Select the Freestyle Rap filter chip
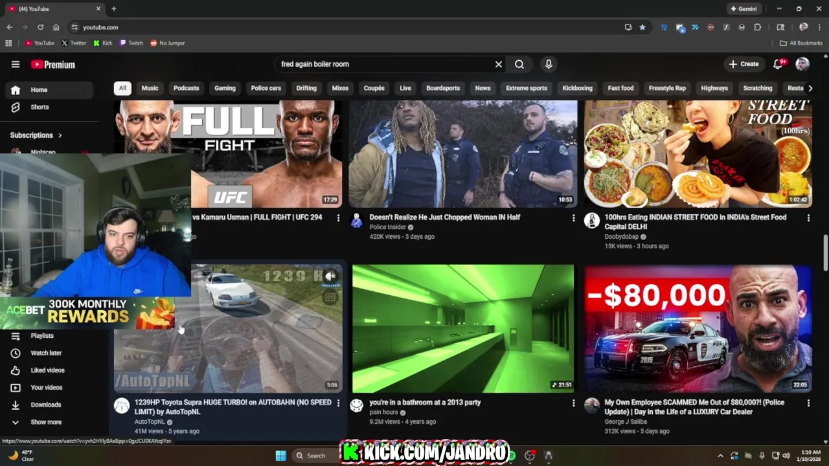Image resolution: width=829 pixels, height=466 pixels. click(x=667, y=88)
